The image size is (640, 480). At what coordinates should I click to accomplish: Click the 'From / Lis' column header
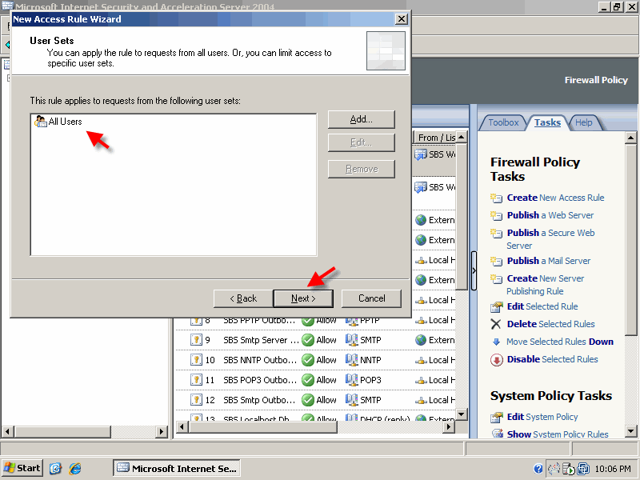[x=435, y=138]
